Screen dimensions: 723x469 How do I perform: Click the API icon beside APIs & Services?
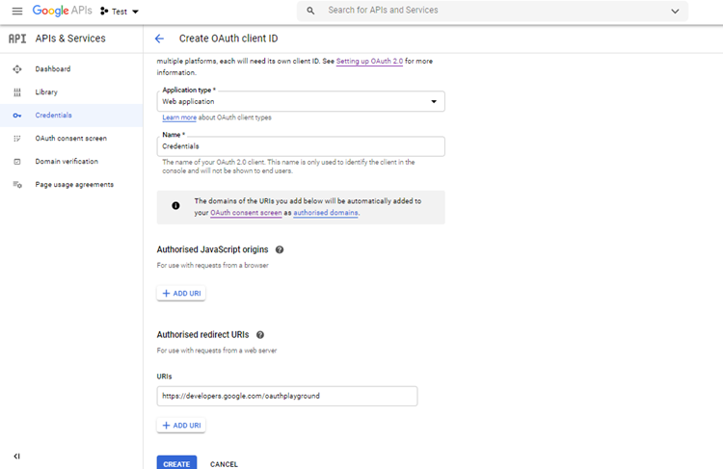click(16, 39)
